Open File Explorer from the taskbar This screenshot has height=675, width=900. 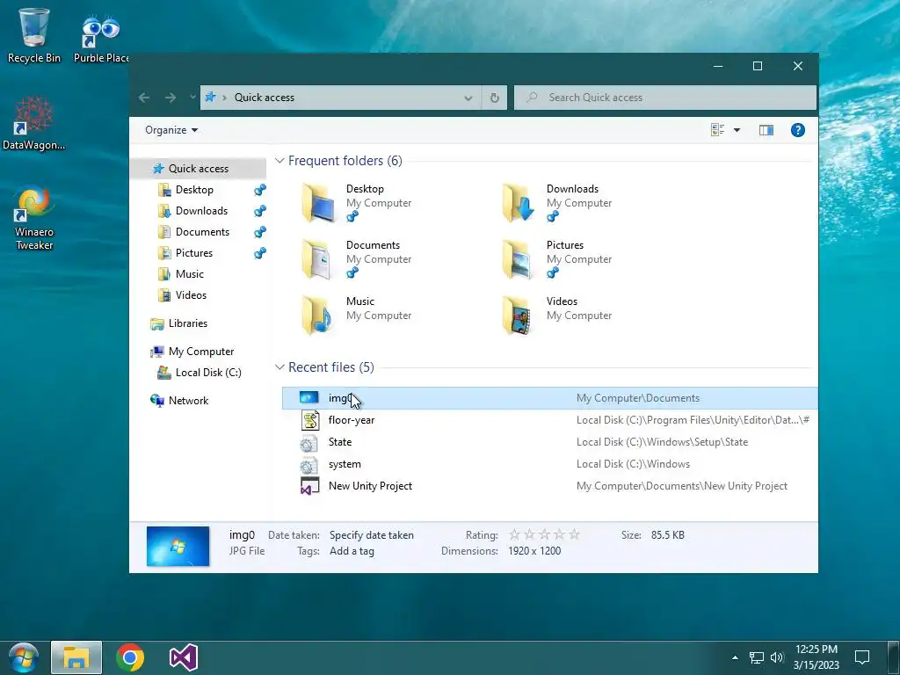[x=76, y=657]
